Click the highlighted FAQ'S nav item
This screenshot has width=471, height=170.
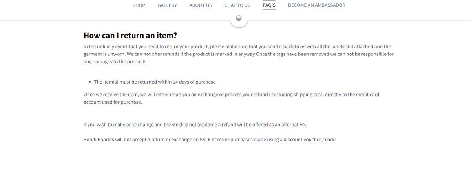tap(269, 5)
